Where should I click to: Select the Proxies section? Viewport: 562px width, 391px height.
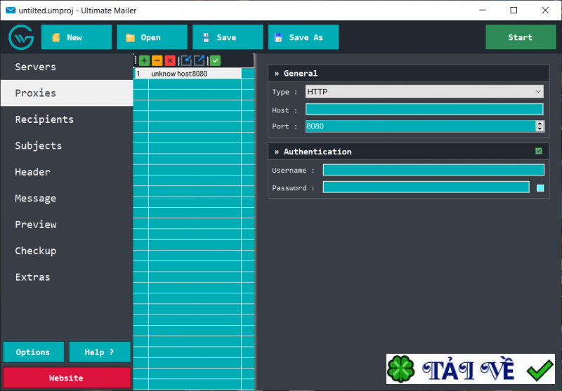(x=67, y=93)
